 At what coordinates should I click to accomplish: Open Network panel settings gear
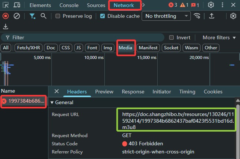click(233, 16)
